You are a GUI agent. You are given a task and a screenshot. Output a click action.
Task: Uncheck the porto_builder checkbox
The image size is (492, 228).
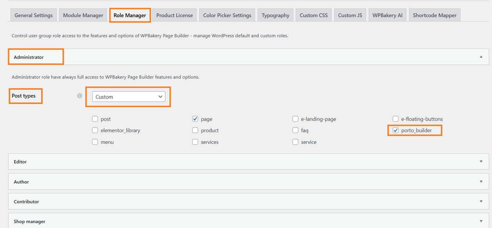(x=396, y=130)
